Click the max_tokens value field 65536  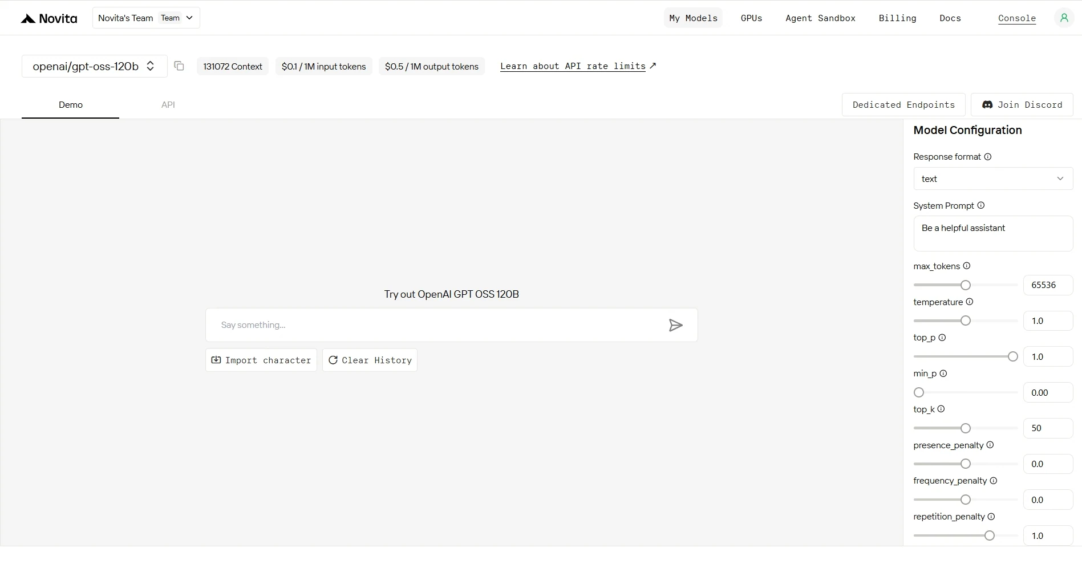tap(1048, 285)
